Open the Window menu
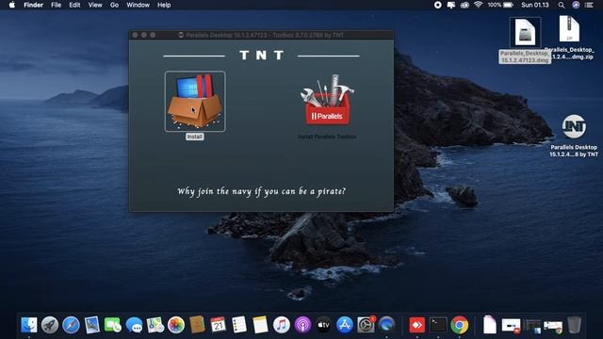The height and width of the screenshot is (339, 603). pyautogui.click(x=138, y=5)
